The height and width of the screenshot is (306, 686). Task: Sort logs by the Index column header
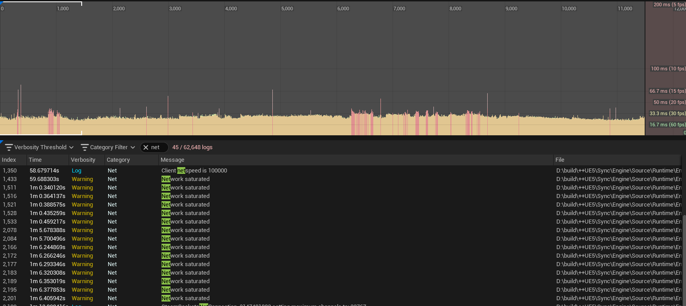pyautogui.click(x=9, y=160)
